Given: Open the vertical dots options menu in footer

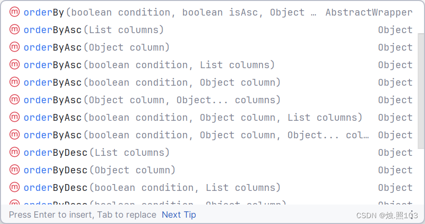Looking at the screenshot, I should point(412,215).
